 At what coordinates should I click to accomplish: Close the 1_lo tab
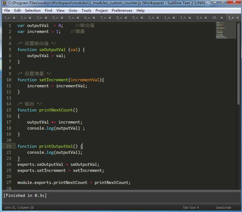click(x=190, y=18)
